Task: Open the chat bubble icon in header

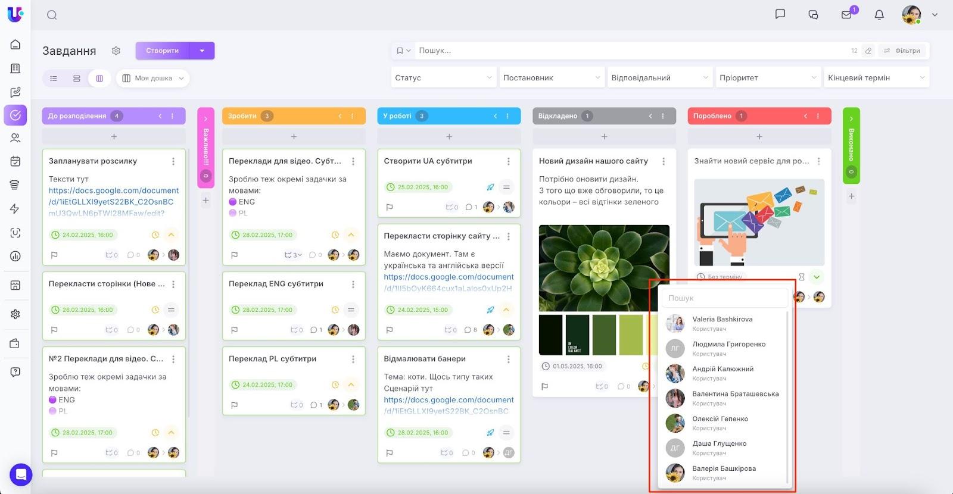Action: 780,14
